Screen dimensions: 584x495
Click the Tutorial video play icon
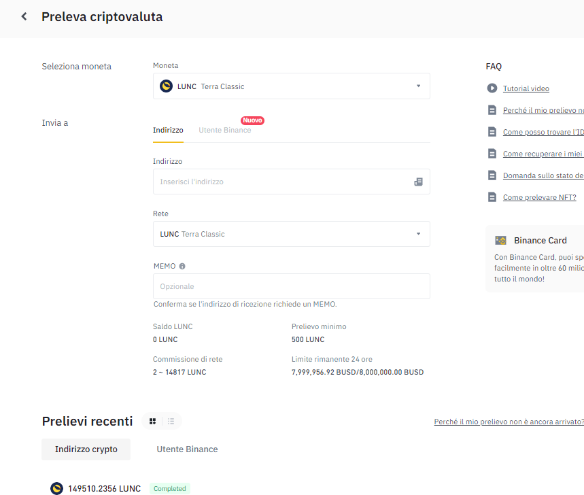492,88
